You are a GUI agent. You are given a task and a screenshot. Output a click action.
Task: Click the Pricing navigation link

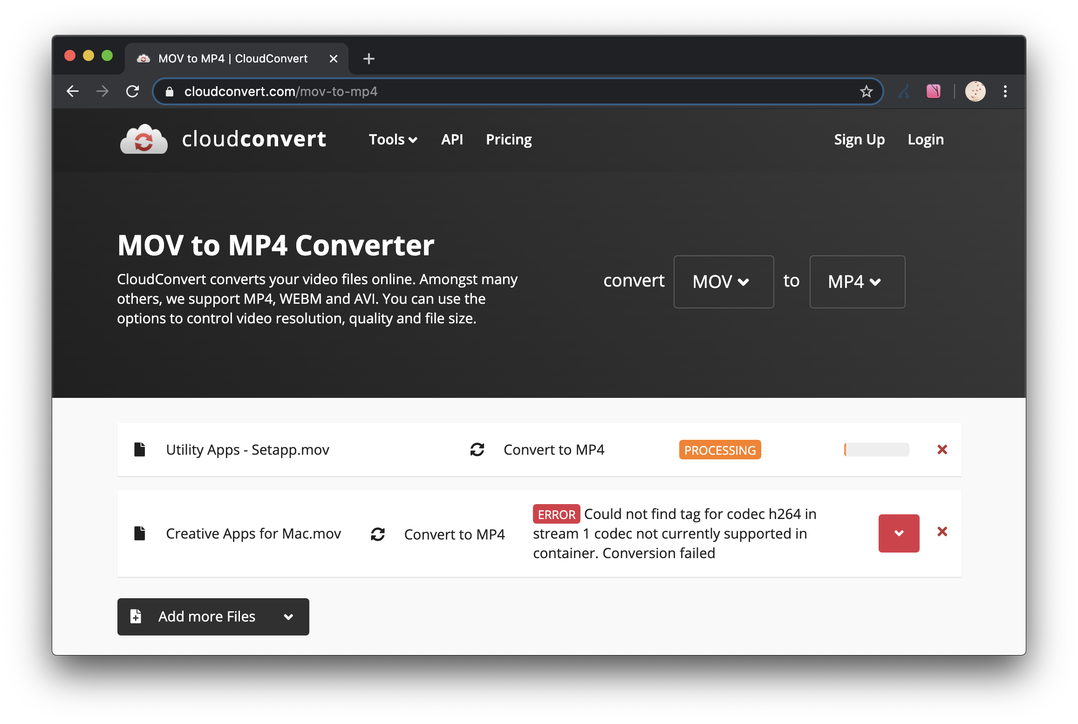tap(508, 140)
